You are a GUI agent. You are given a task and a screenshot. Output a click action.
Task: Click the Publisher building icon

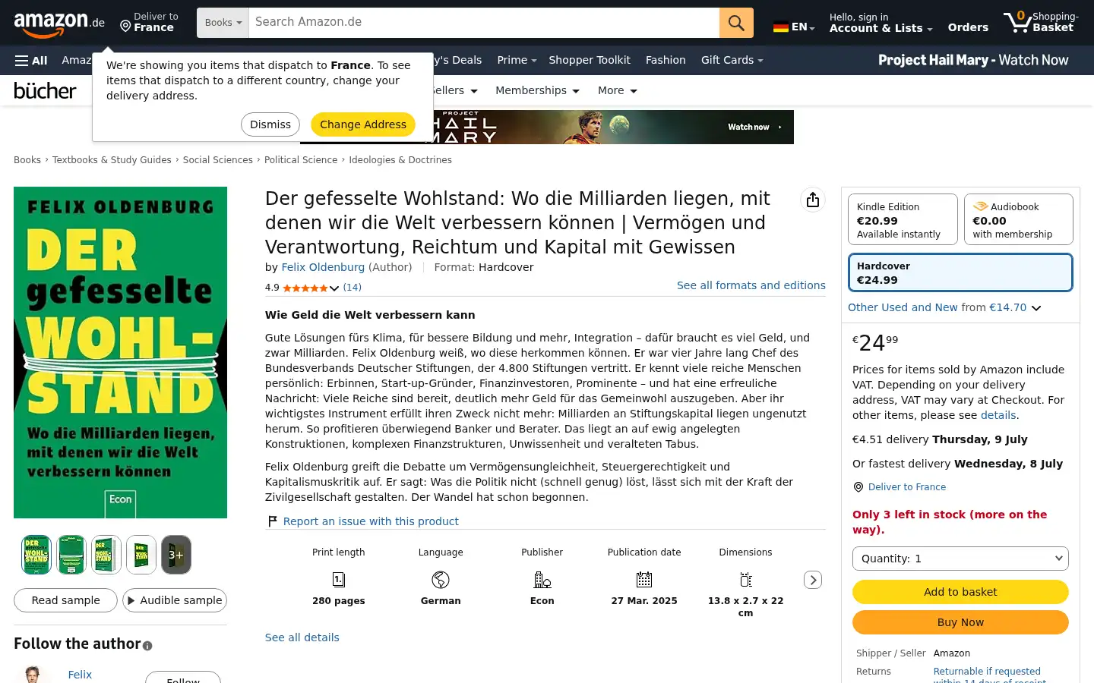pyautogui.click(x=542, y=580)
